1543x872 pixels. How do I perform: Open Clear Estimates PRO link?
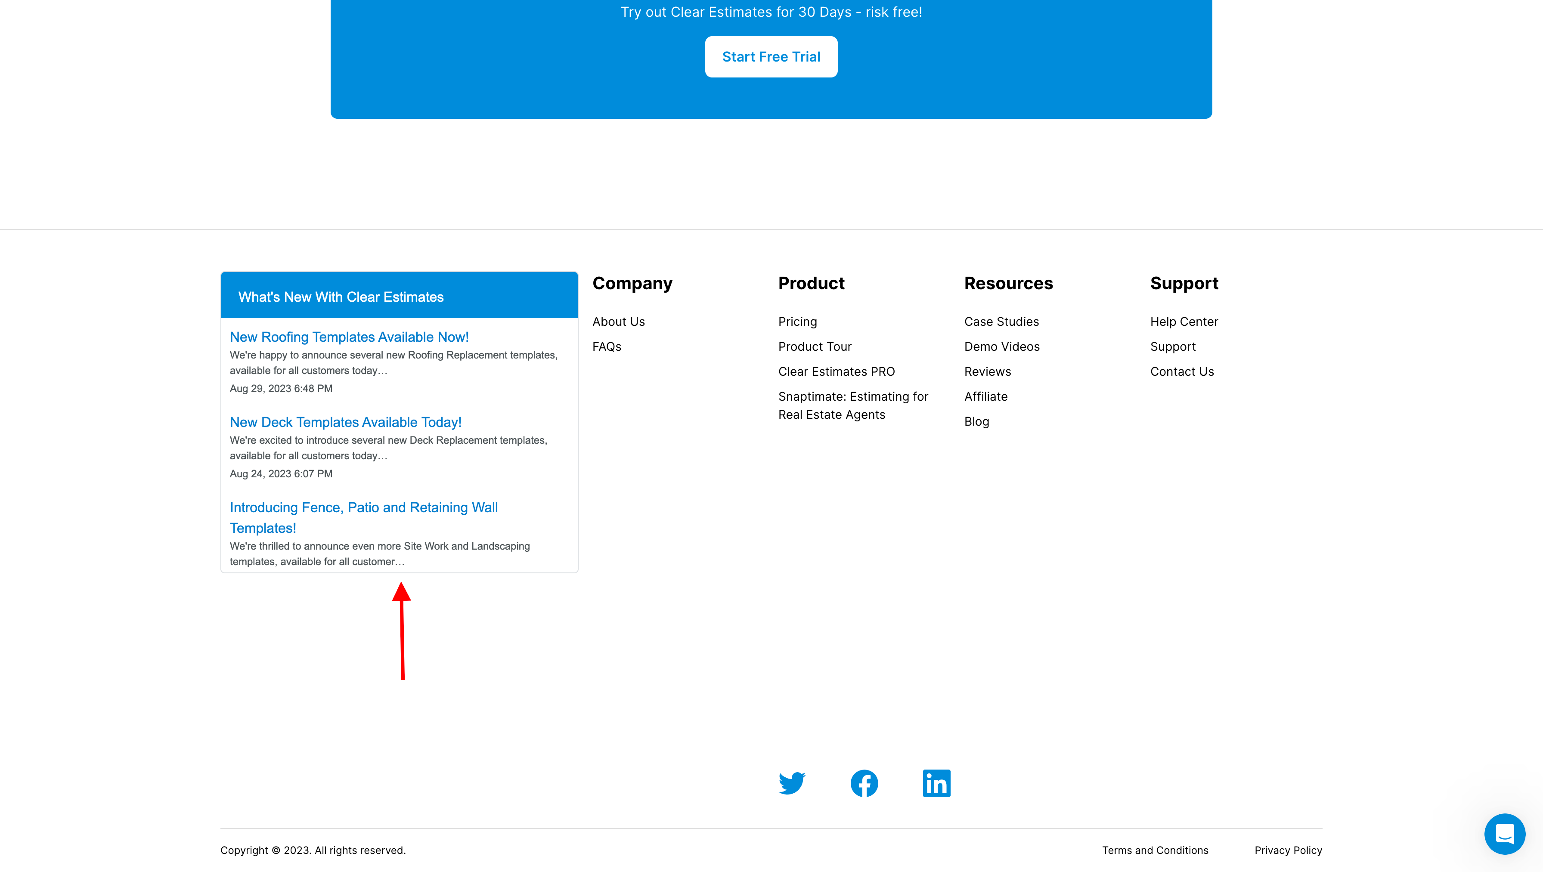836,371
